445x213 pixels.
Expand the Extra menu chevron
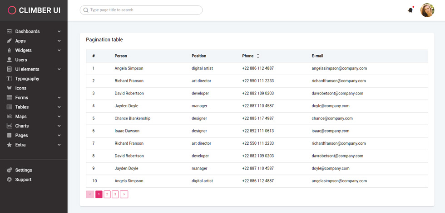59,145
